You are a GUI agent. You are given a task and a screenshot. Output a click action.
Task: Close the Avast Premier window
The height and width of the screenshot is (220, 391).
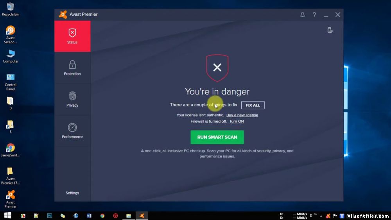338,15
